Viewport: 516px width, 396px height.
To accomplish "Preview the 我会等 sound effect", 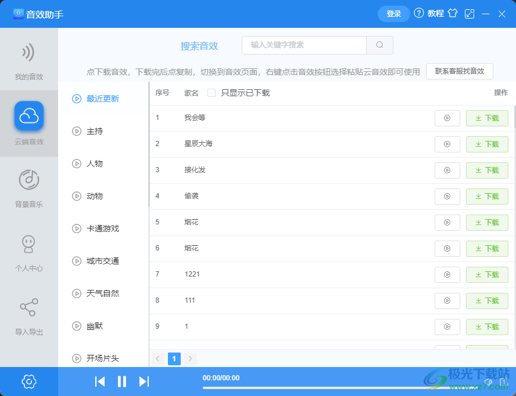I will click(x=447, y=118).
